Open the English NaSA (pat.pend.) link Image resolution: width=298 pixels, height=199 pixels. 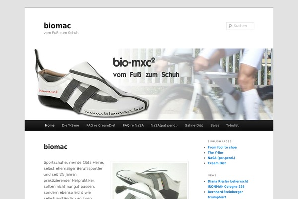click(x=221, y=158)
